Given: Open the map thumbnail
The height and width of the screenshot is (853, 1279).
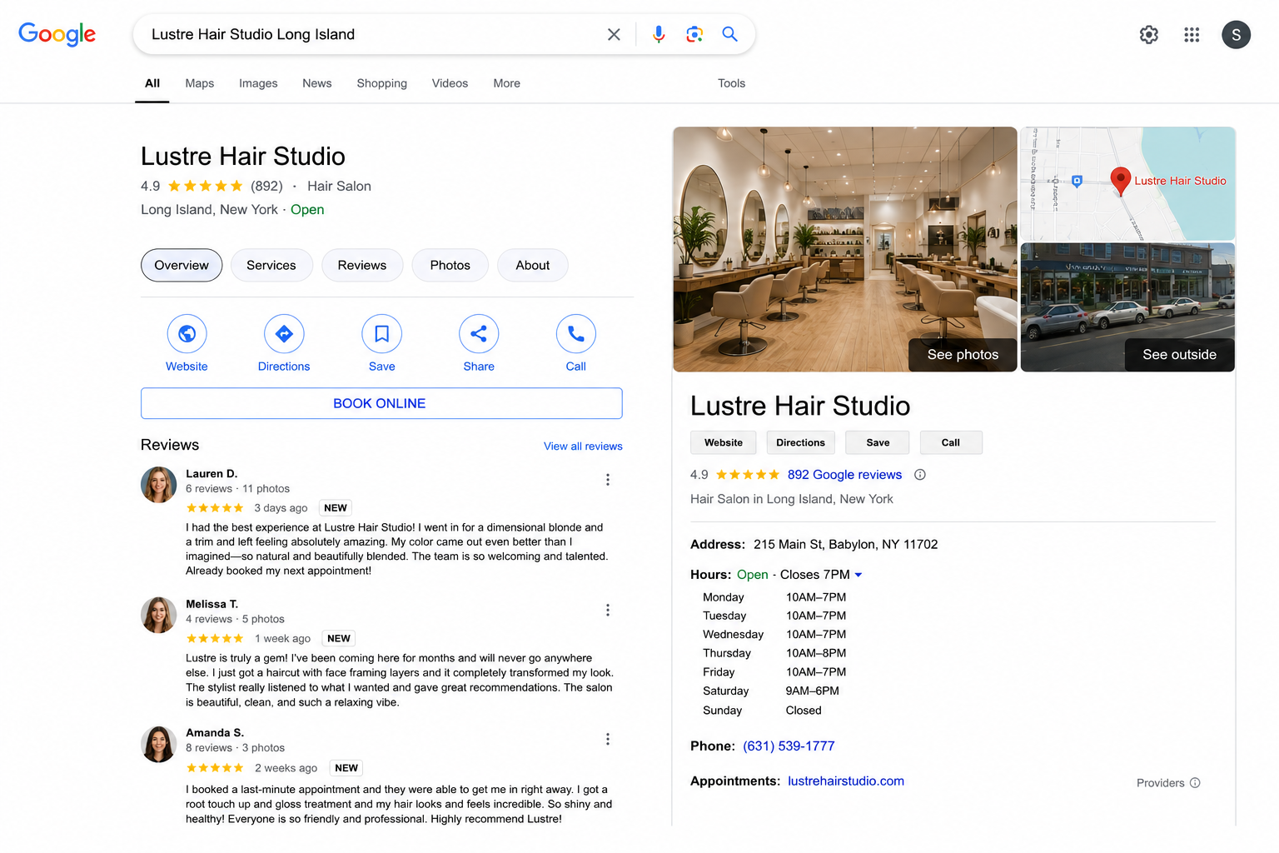Looking at the screenshot, I should click(1127, 183).
